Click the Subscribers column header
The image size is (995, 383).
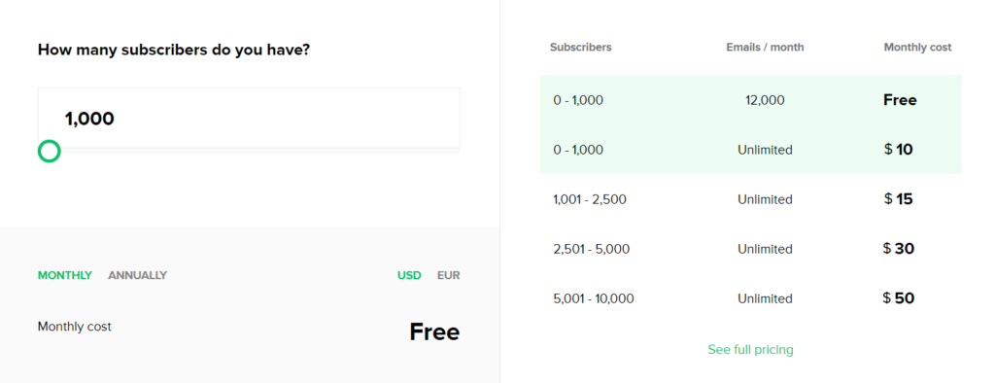(581, 47)
